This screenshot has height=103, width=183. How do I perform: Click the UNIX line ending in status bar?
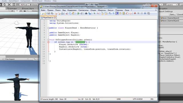click(119, 99)
